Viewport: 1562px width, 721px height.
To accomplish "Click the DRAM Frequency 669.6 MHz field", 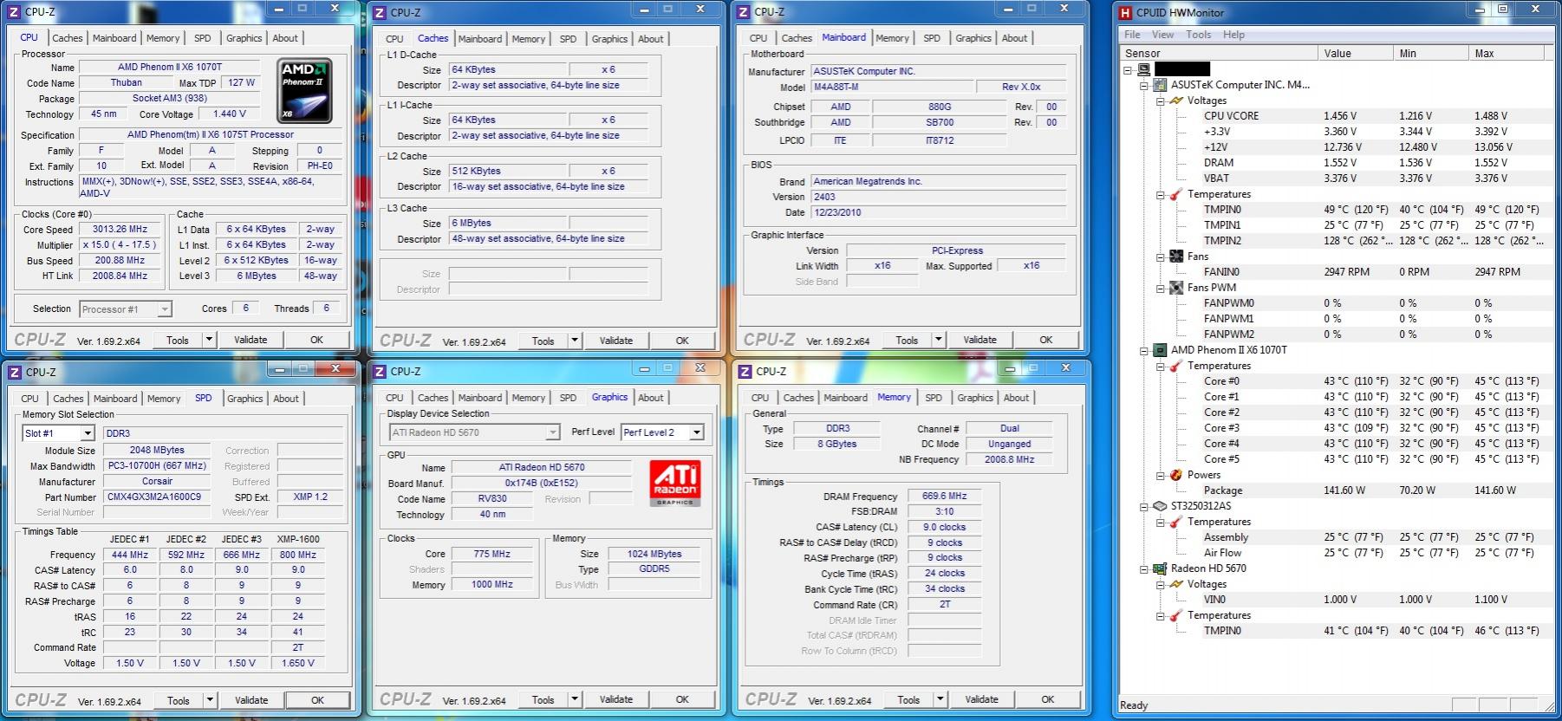I will [x=945, y=496].
